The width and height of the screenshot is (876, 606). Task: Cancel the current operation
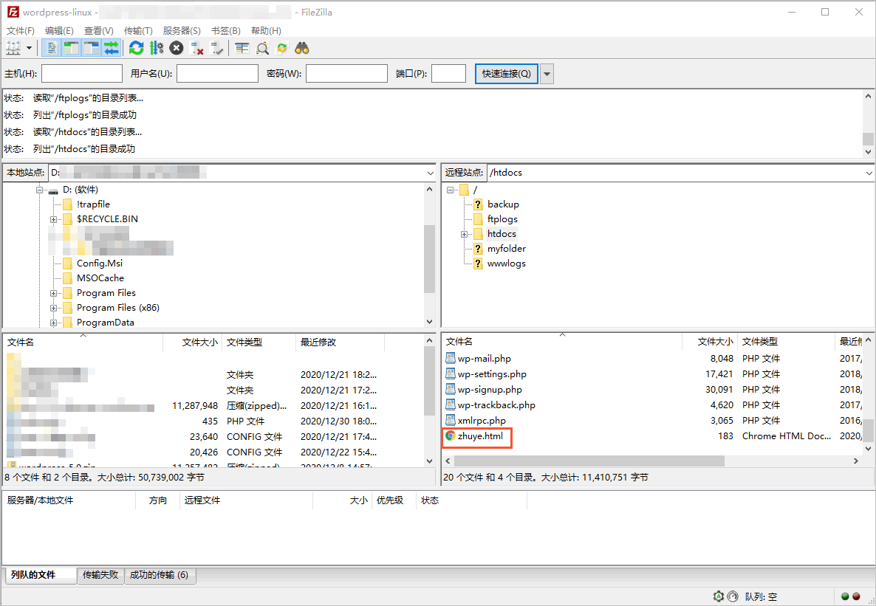(x=177, y=49)
